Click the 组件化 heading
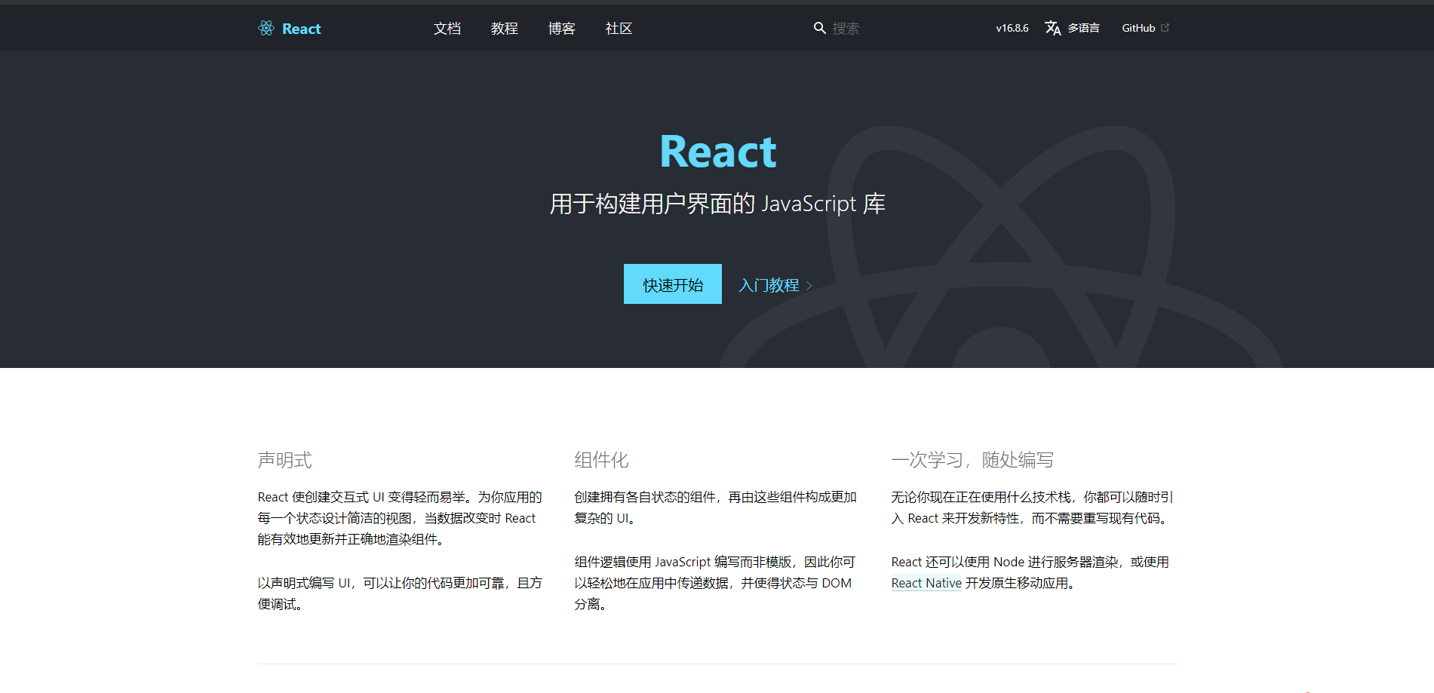Screen dimensions: 1434x693 [601, 460]
